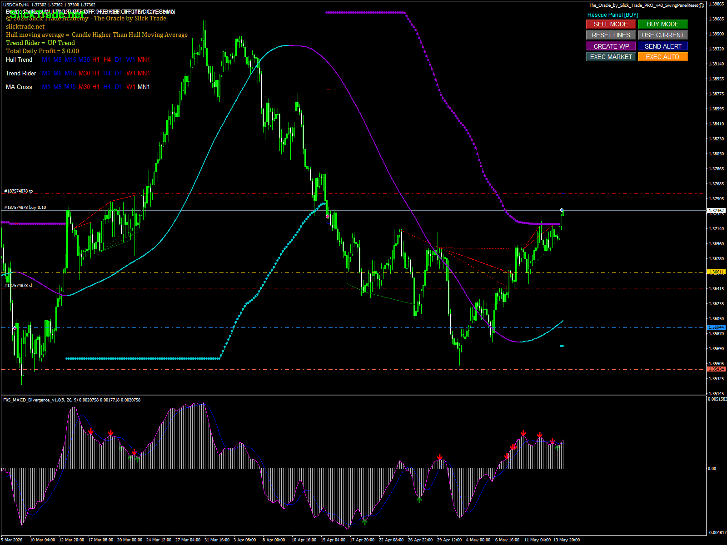Click the red 1.35434 price tag
The width and height of the screenshot is (727, 545).
(x=717, y=369)
